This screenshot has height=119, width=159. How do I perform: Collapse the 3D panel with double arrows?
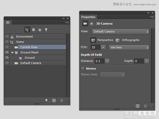point(64,18)
